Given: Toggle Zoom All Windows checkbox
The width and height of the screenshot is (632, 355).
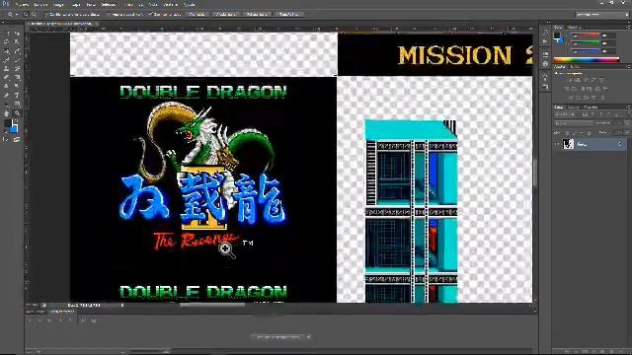Looking at the screenshot, I should [109, 14].
